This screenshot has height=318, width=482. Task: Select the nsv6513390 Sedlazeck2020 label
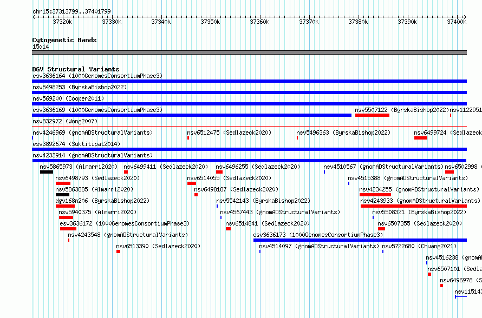158,246
